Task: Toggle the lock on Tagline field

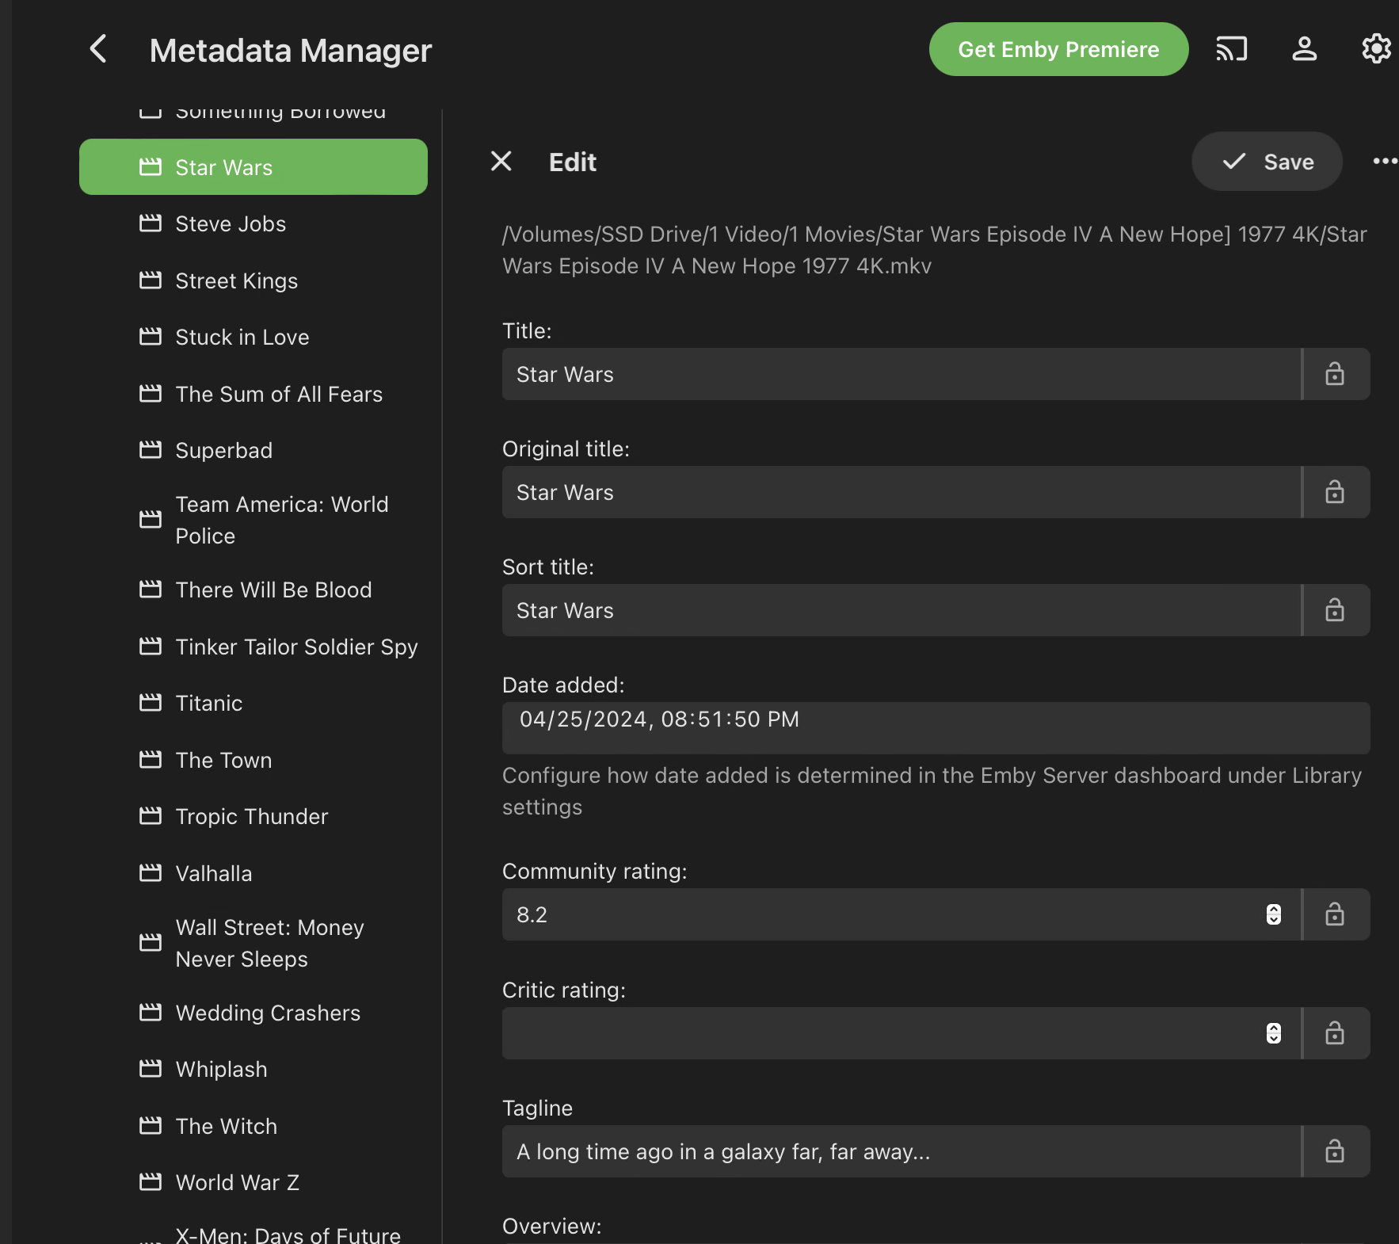Action: pos(1335,1151)
